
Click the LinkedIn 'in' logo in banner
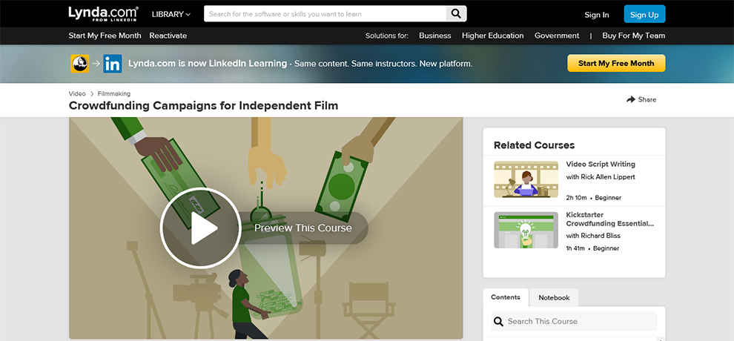click(x=113, y=64)
